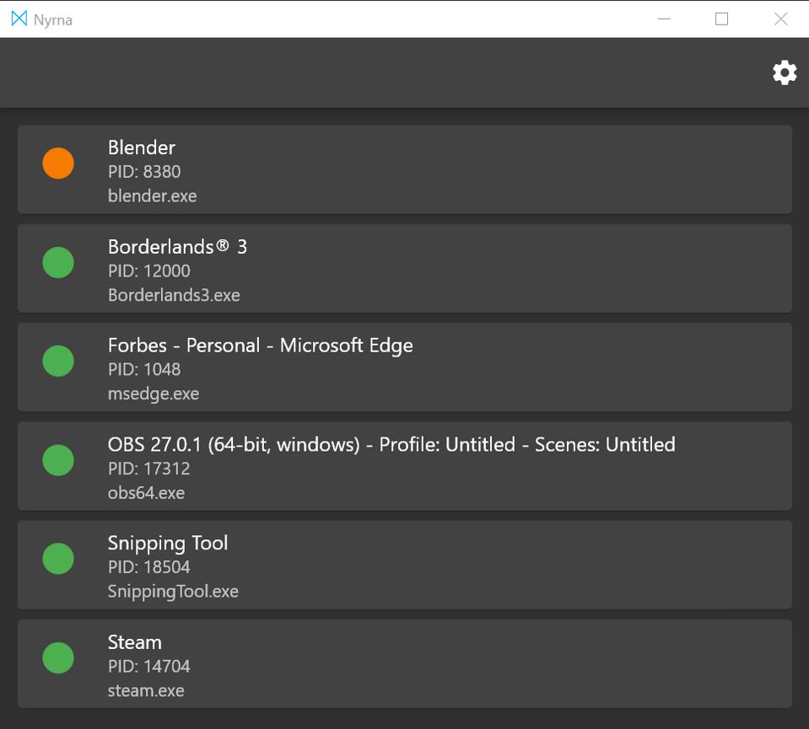Click the green status dot beside Microsoft Edge
Image resolution: width=809 pixels, height=729 pixels.
pyautogui.click(x=58, y=361)
